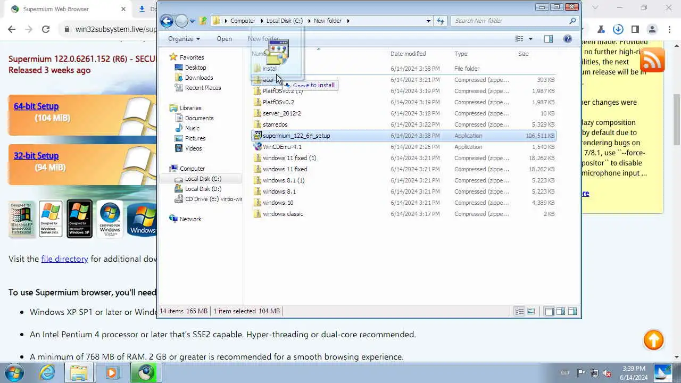Switch to details view in the status bar

point(519,311)
